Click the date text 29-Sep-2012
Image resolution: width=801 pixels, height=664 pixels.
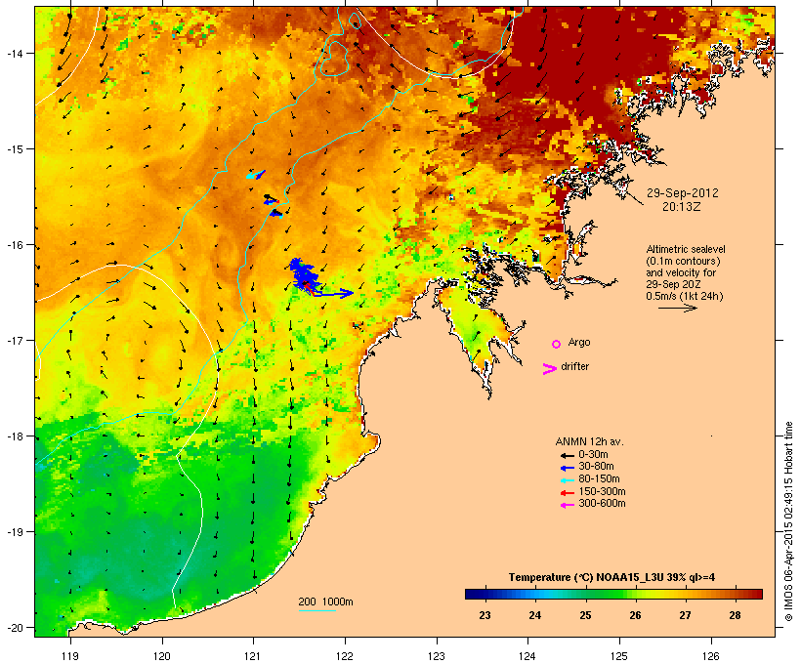tap(683, 193)
